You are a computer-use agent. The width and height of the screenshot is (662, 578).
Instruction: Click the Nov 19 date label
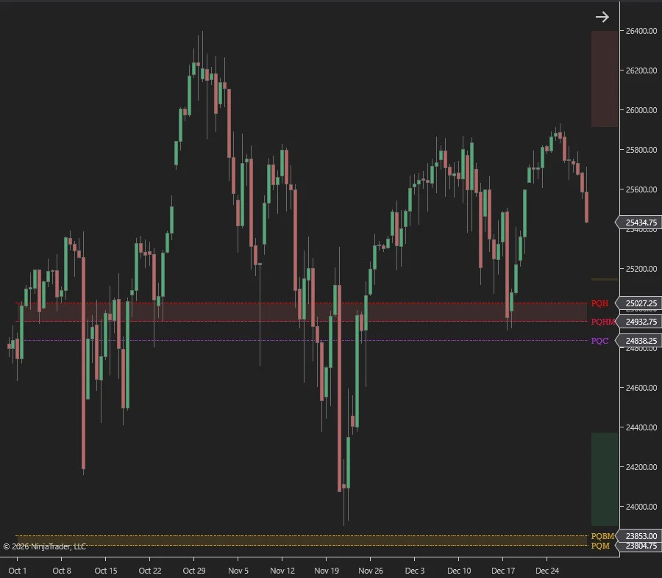[327, 571]
